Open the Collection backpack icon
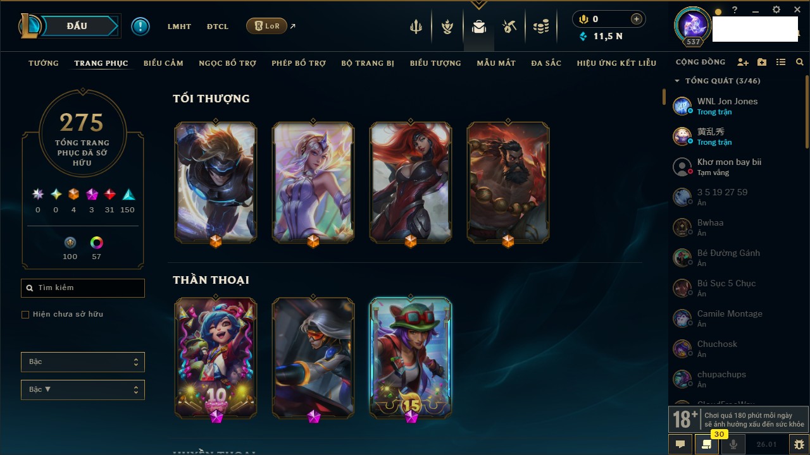The image size is (810, 455). tap(479, 27)
